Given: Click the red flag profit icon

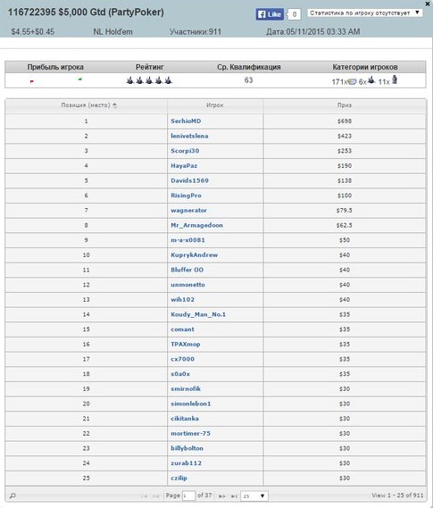Looking at the screenshot, I should 32,81.
